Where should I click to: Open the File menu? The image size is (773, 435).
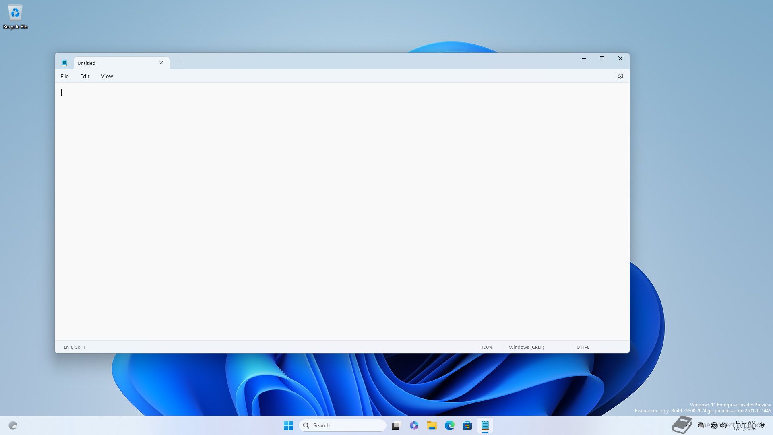64,76
